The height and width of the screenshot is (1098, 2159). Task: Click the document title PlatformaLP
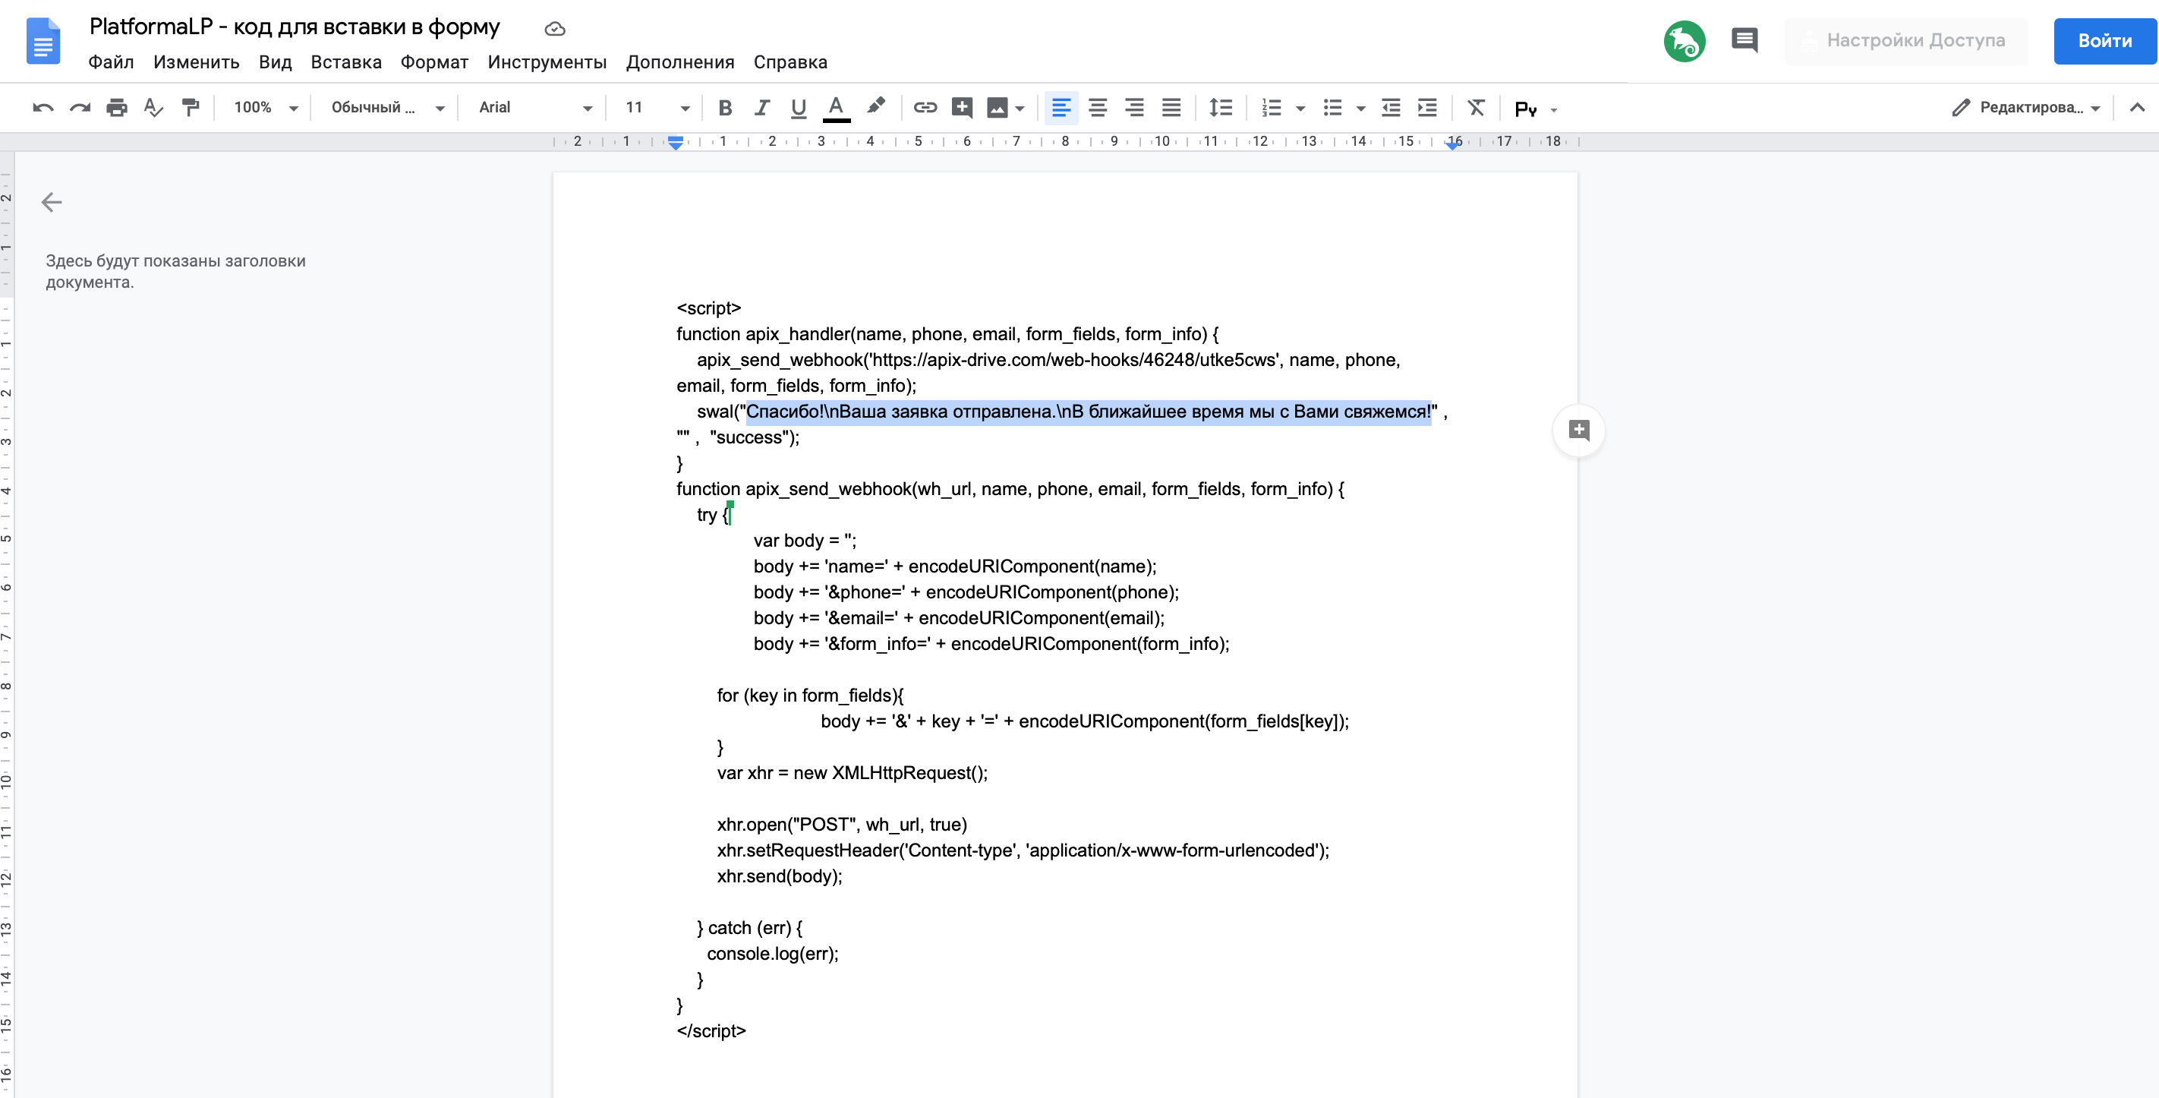coord(295,27)
